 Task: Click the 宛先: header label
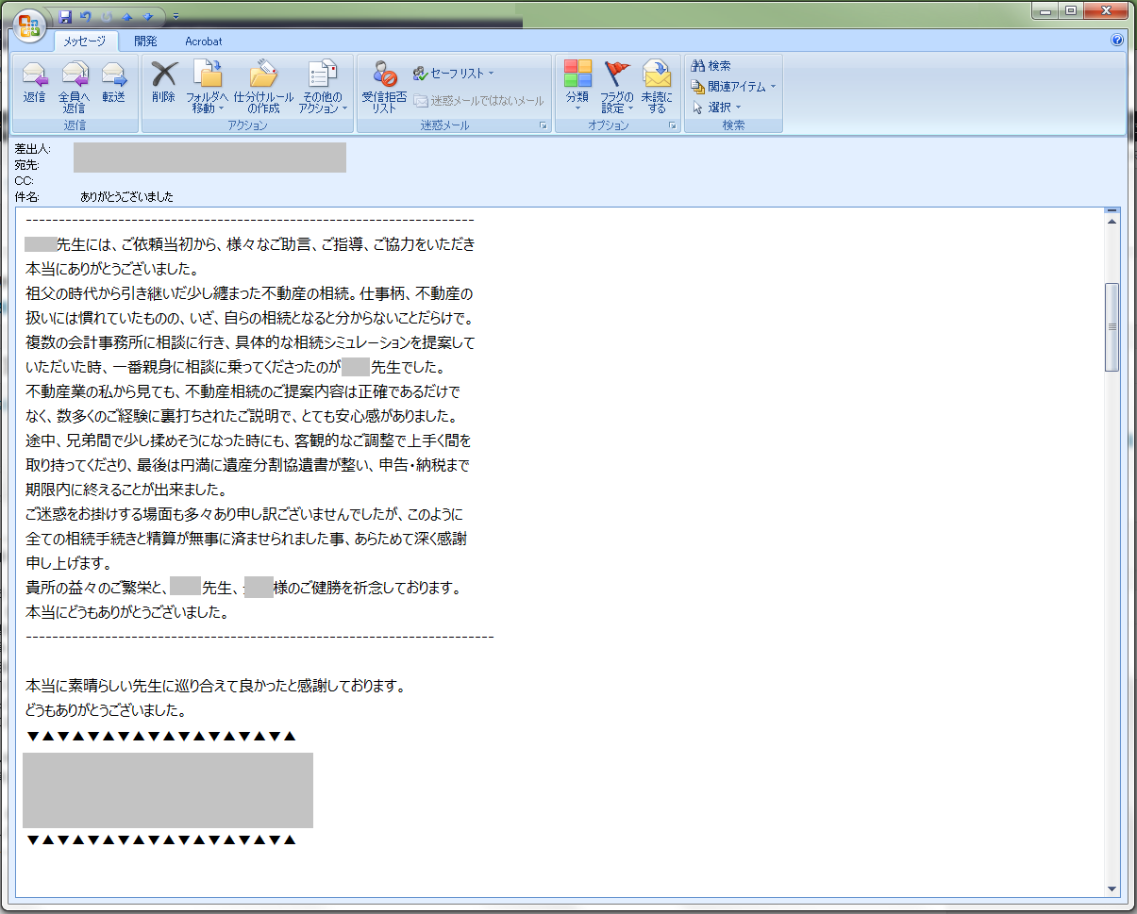coord(27,165)
